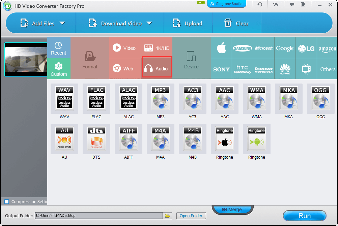Switch to the Video category tab
Viewport: 338px width, 226px height.
click(x=124, y=48)
